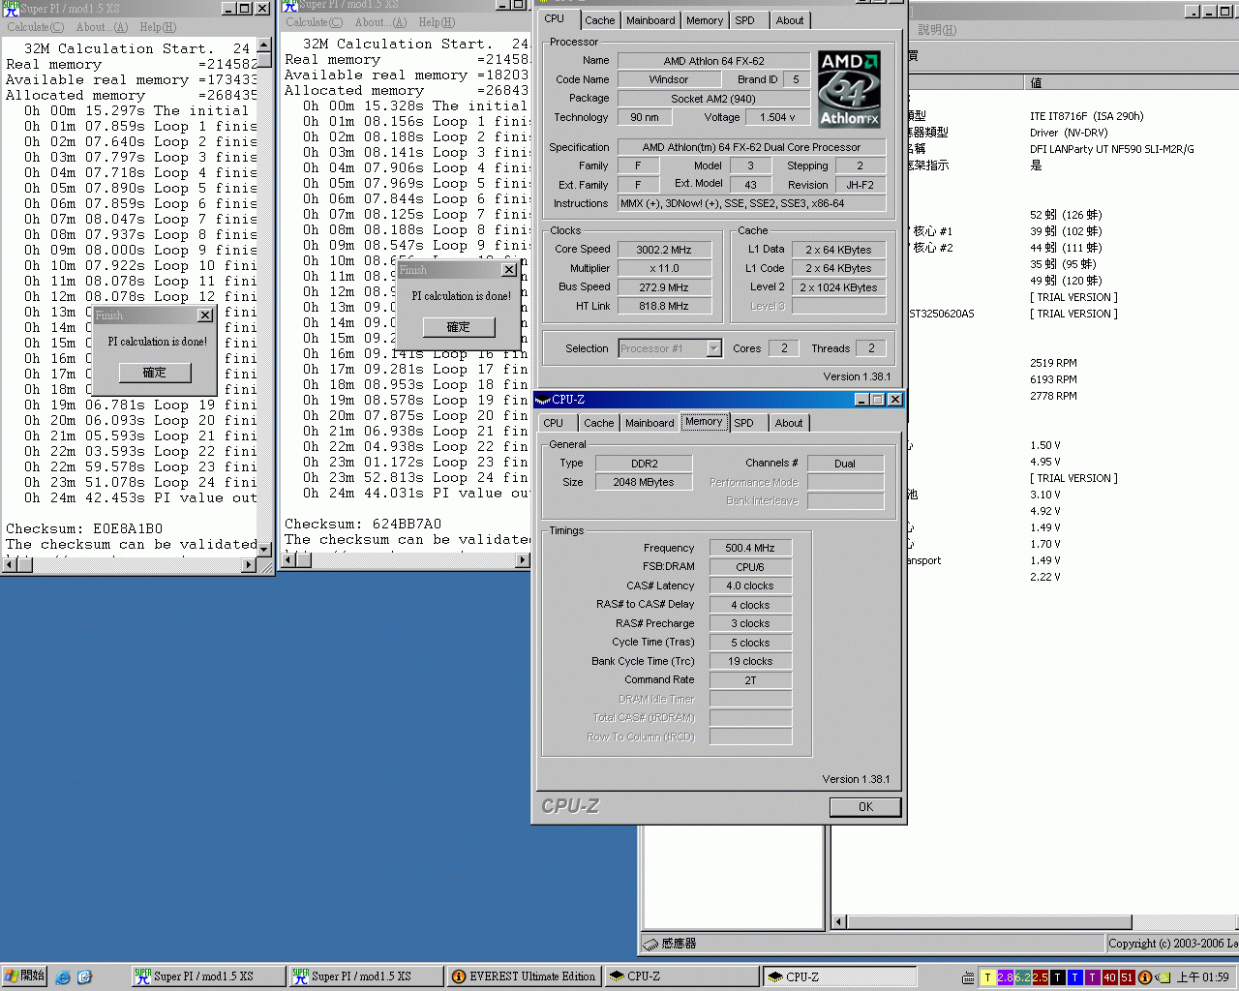Activate the second CPU-Z taskbar button
The height and width of the screenshot is (991, 1239).
click(840, 976)
